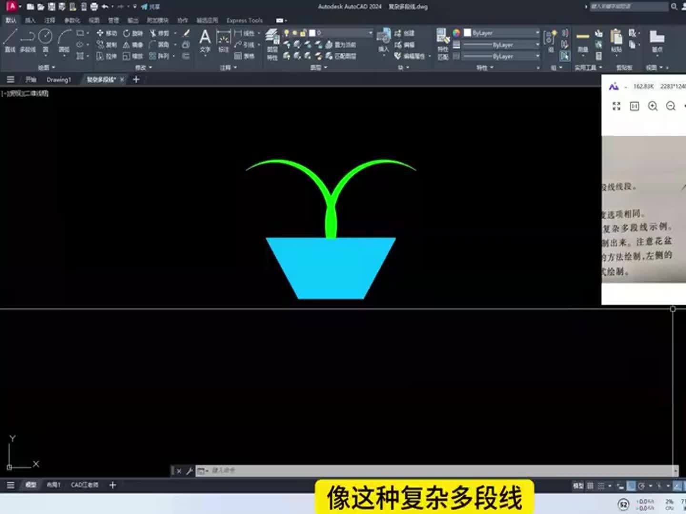
Task: Switch to the Drawing1 file tab
Action: point(59,79)
